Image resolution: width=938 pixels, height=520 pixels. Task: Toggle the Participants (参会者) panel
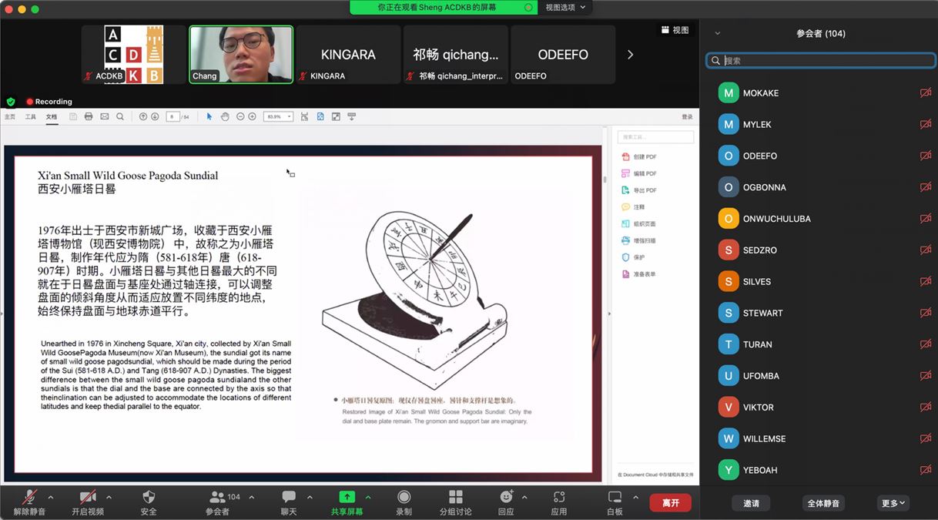[x=217, y=502]
